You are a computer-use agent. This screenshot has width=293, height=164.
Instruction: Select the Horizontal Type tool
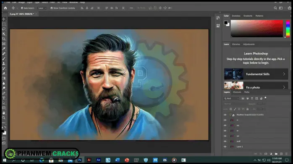(x=4, y=98)
